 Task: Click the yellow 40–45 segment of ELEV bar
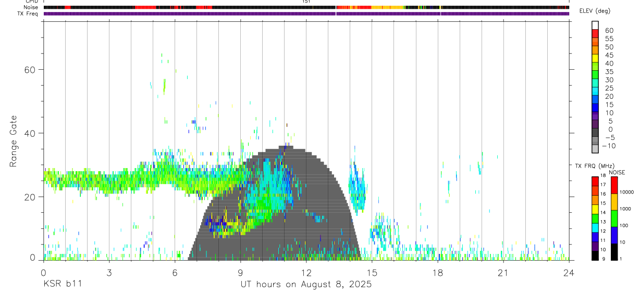(595, 58)
